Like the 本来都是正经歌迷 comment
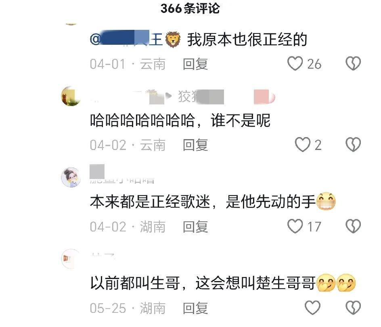The width and height of the screenshot is (381, 327). click(x=295, y=226)
